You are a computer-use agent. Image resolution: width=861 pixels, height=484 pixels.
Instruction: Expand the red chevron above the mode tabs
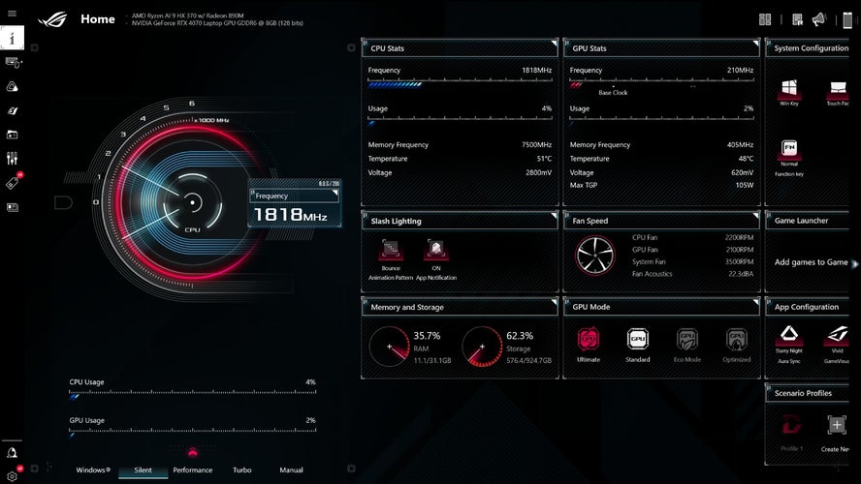(x=192, y=451)
